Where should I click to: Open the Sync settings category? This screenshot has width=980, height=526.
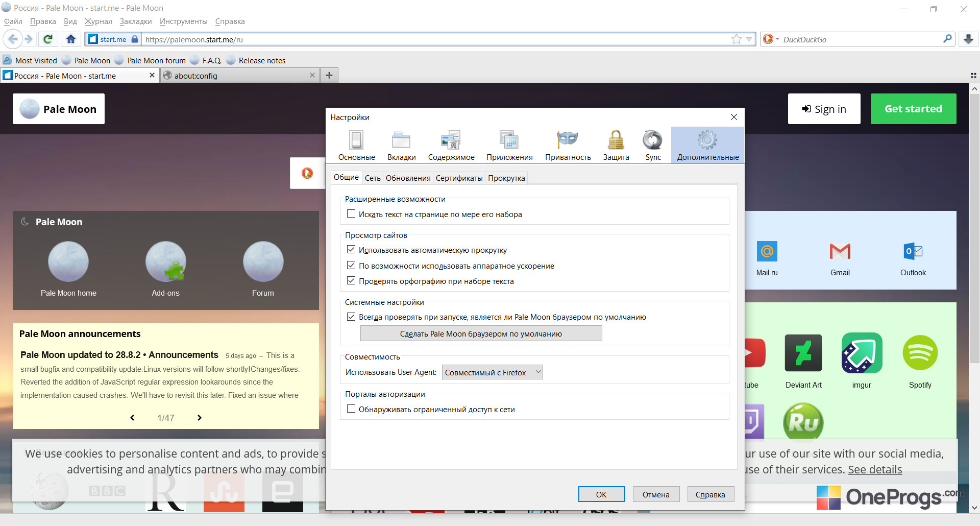click(653, 145)
